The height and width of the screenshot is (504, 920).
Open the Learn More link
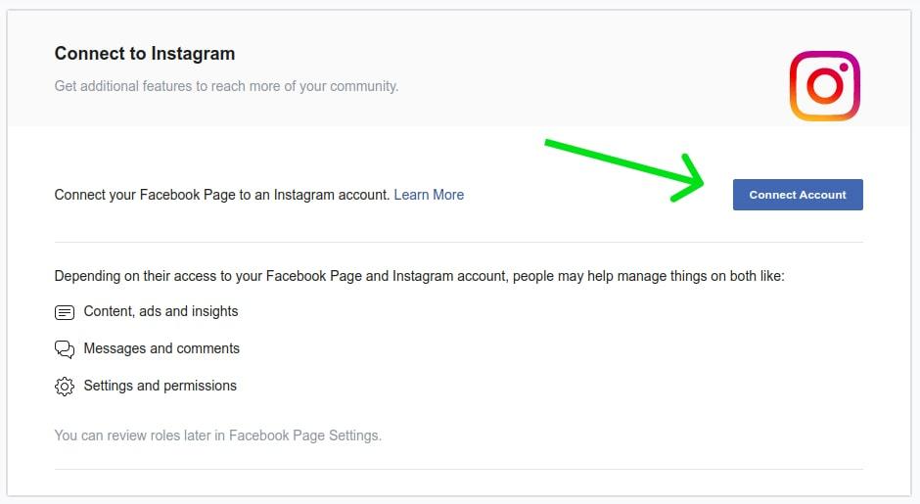coord(429,195)
